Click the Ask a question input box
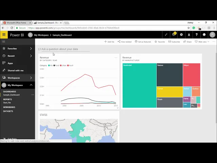217x163 pixels. pyautogui.click(x=65, y=49)
